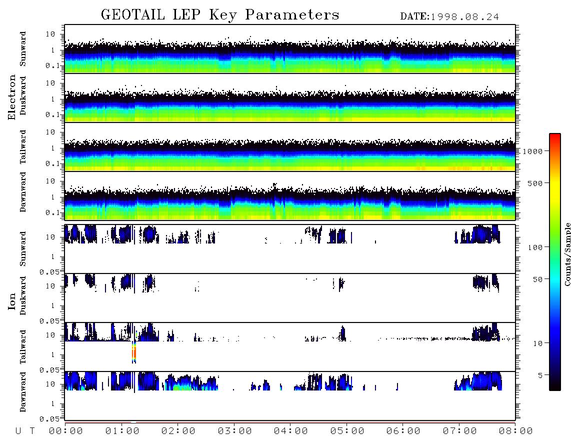Click the Sunward label beside the Ion panels
Viewport: 571px width, 440px height.
tap(23, 249)
